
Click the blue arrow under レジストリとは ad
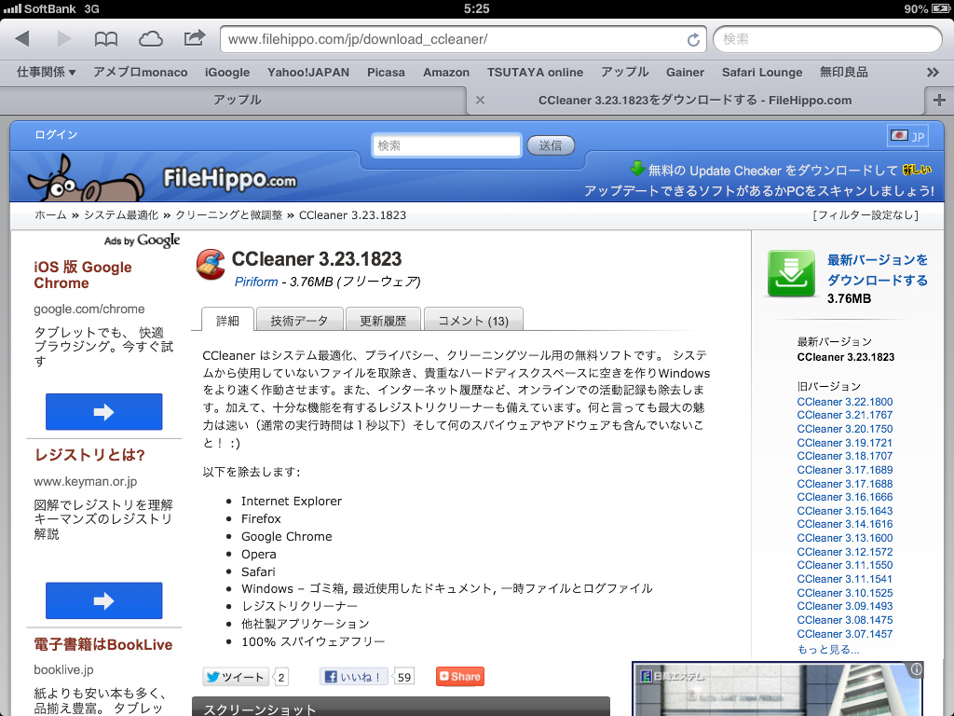104,601
